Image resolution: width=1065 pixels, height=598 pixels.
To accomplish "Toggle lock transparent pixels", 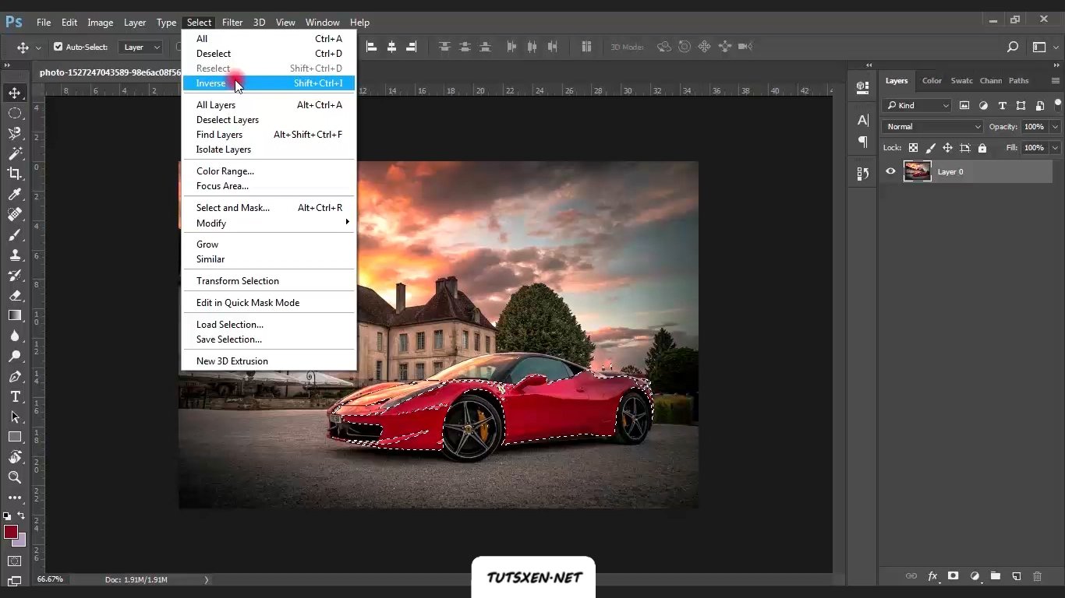I will tap(913, 148).
